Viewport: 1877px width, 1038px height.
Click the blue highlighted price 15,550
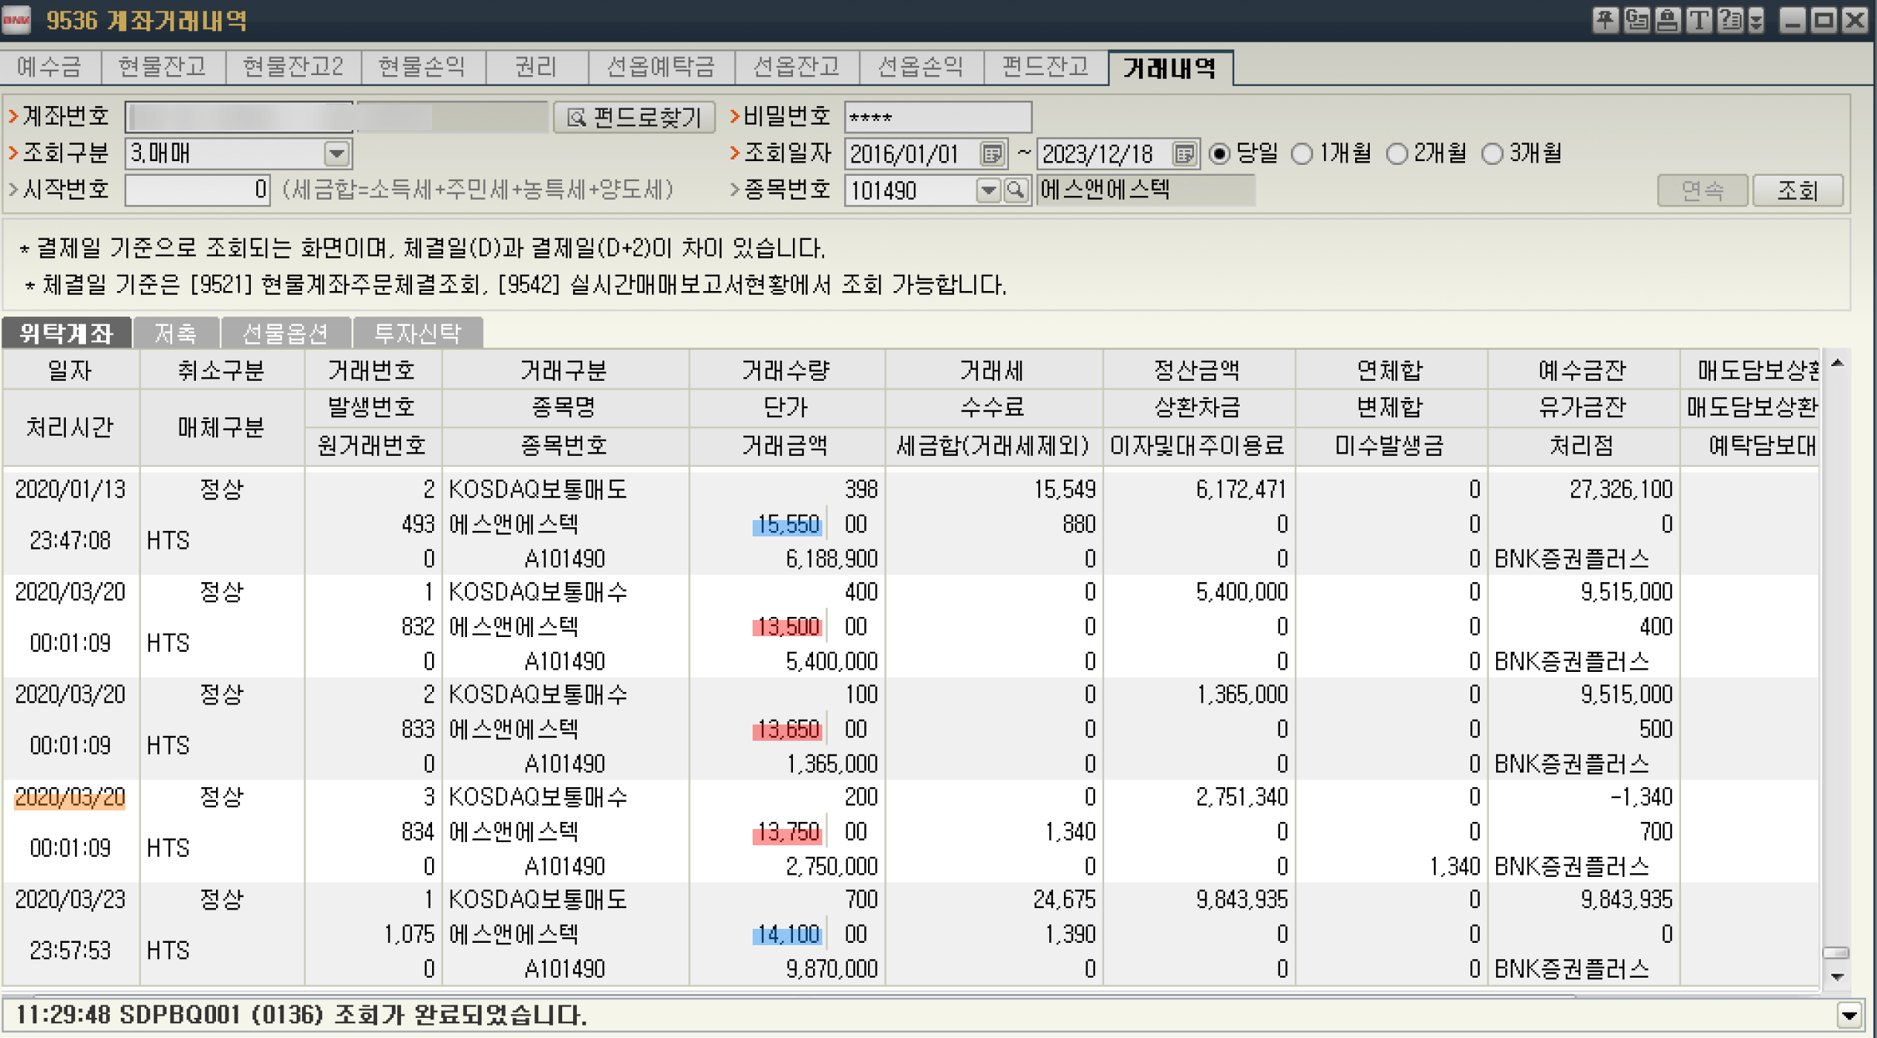(786, 525)
